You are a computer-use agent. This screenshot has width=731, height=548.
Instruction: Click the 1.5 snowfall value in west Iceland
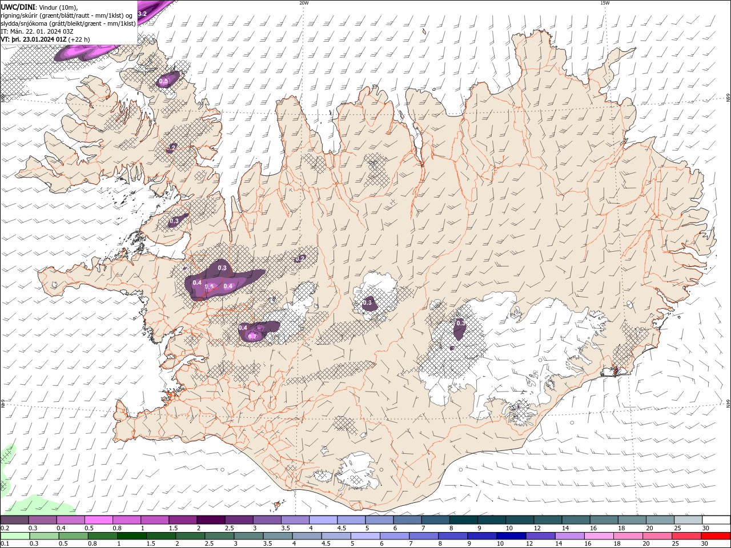[209, 287]
